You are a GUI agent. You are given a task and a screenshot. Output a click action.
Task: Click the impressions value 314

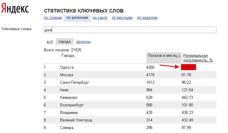[149, 120]
